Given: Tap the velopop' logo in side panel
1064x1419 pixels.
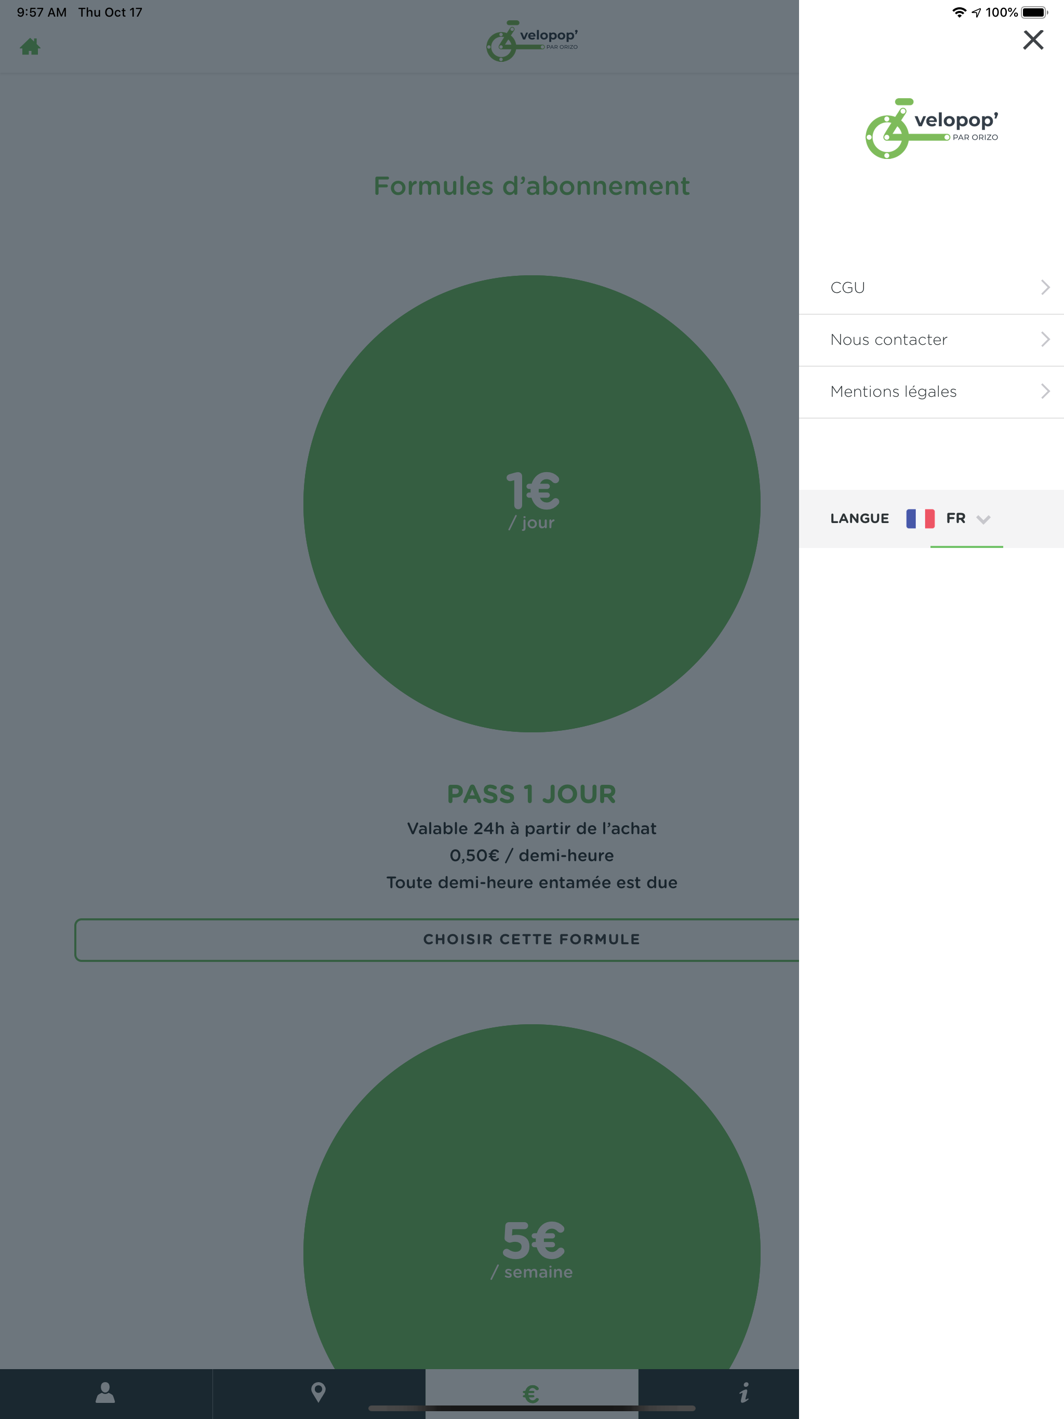Looking at the screenshot, I should (932, 128).
